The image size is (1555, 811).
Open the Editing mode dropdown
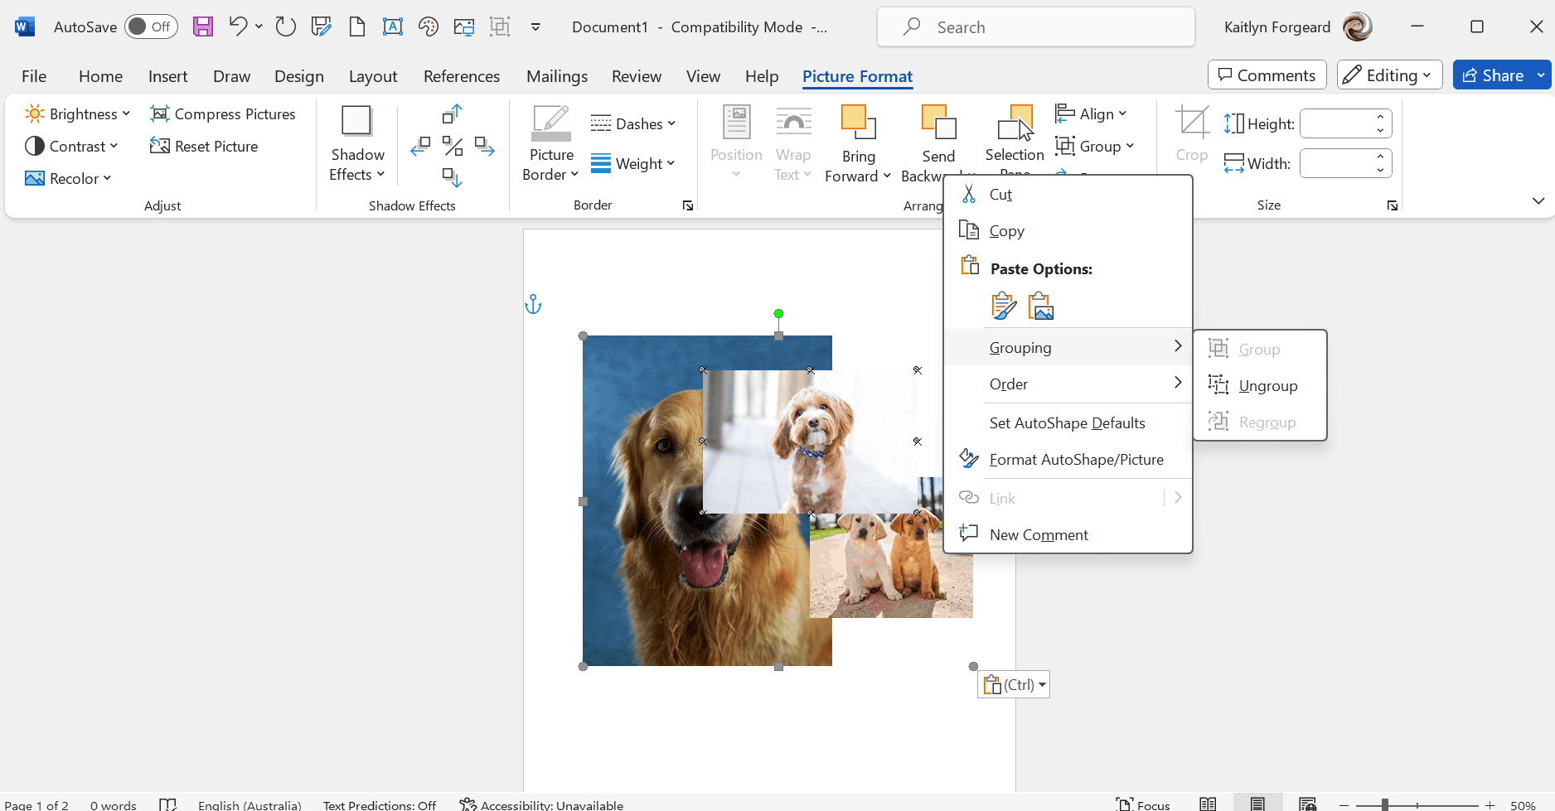coord(1389,75)
